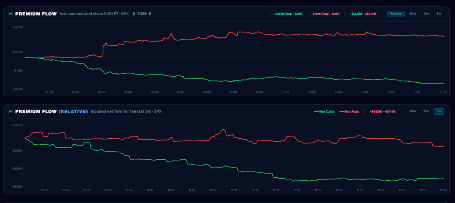Click the -$141K net puts value
Screen dimensions: 455x203
[x=390, y=111]
